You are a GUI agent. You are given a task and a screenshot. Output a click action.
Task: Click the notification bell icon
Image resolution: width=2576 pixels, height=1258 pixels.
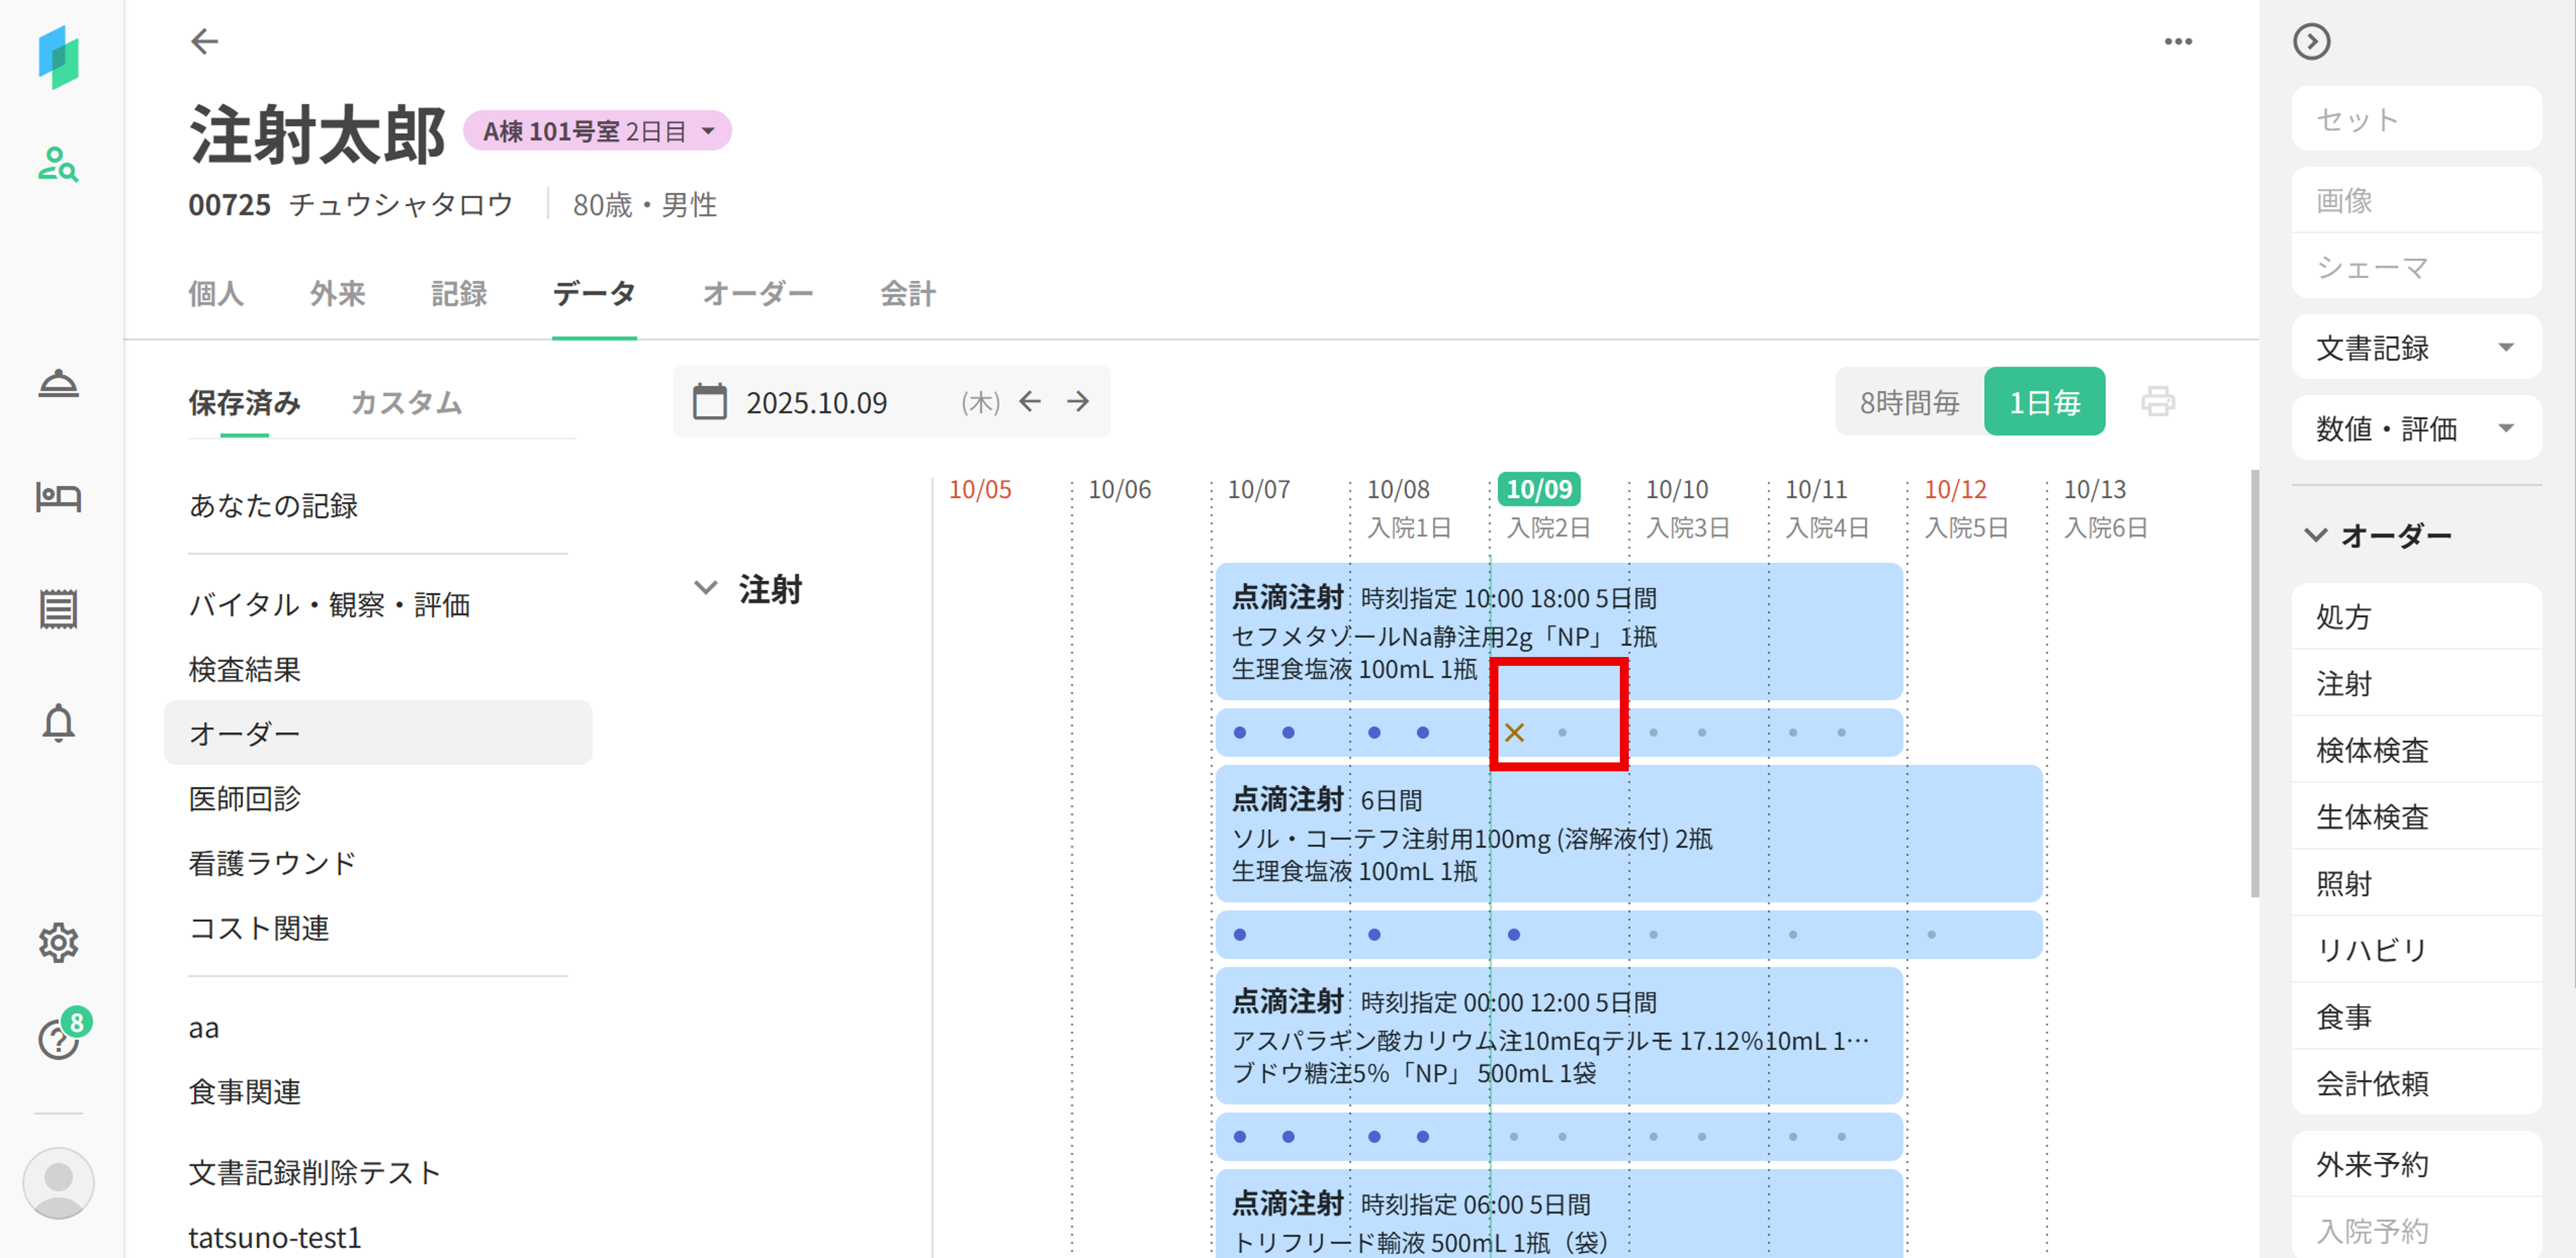pyautogui.click(x=58, y=722)
